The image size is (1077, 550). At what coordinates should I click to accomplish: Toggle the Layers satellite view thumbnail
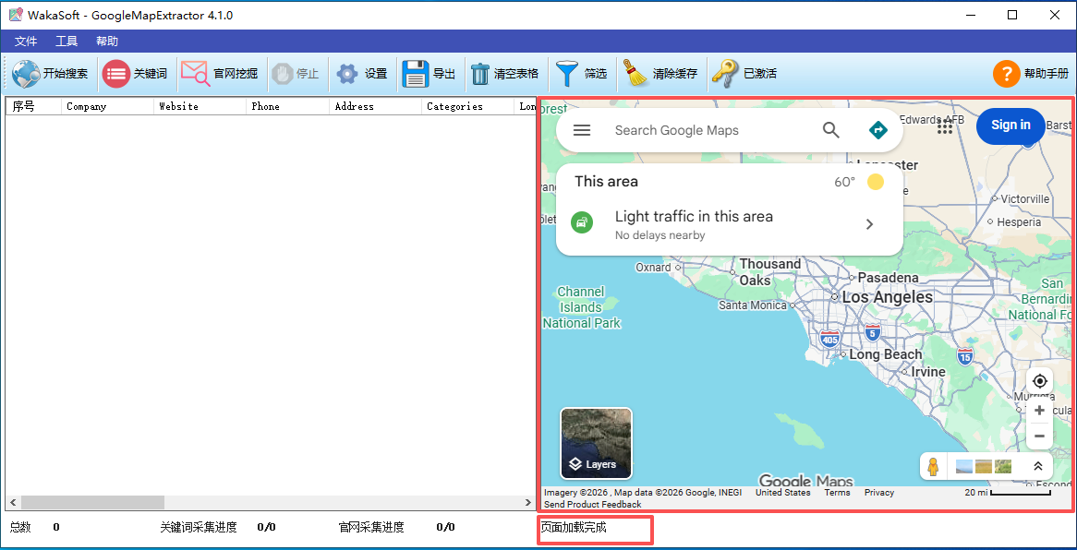click(x=597, y=443)
